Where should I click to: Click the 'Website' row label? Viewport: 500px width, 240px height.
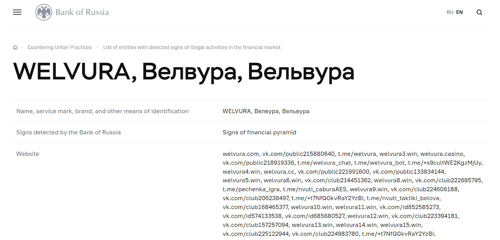27,154
